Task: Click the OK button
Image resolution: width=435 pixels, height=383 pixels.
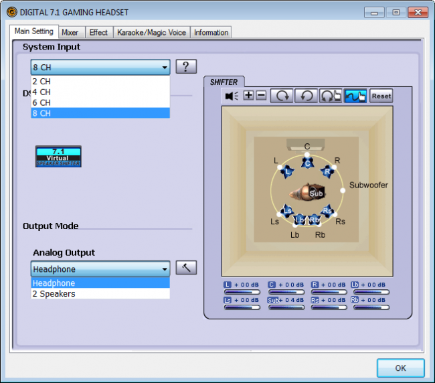Action: (400, 368)
